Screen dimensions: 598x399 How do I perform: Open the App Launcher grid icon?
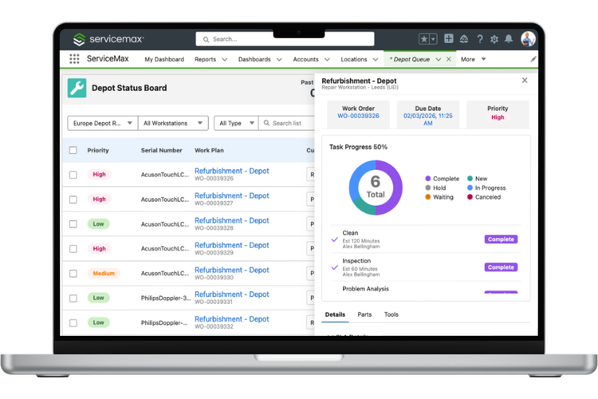74,59
